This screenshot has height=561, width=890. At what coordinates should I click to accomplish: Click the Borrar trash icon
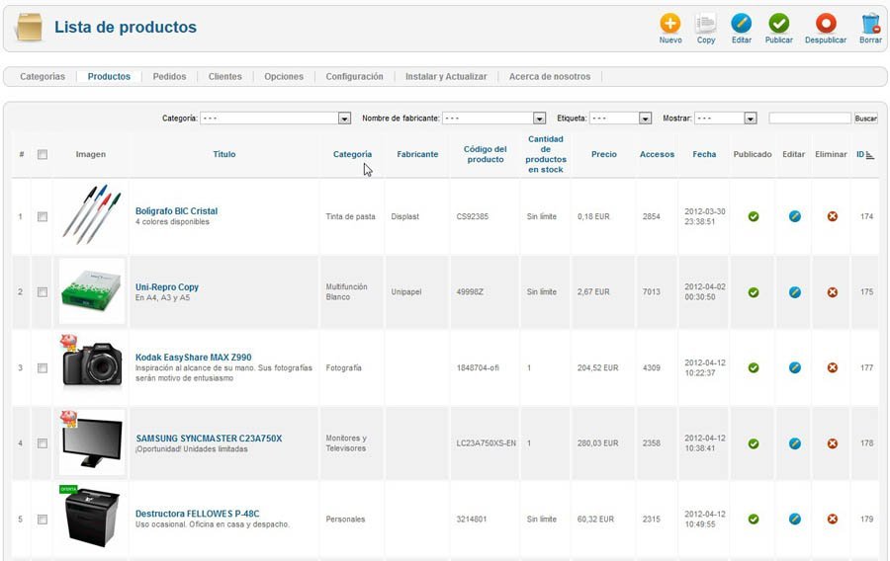tap(870, 24)
